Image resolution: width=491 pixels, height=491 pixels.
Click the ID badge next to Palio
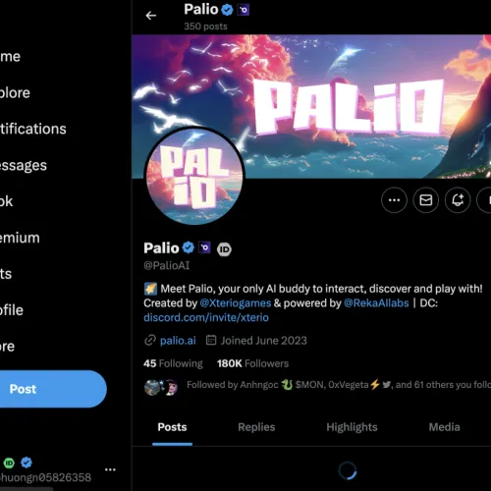point(224,249)
